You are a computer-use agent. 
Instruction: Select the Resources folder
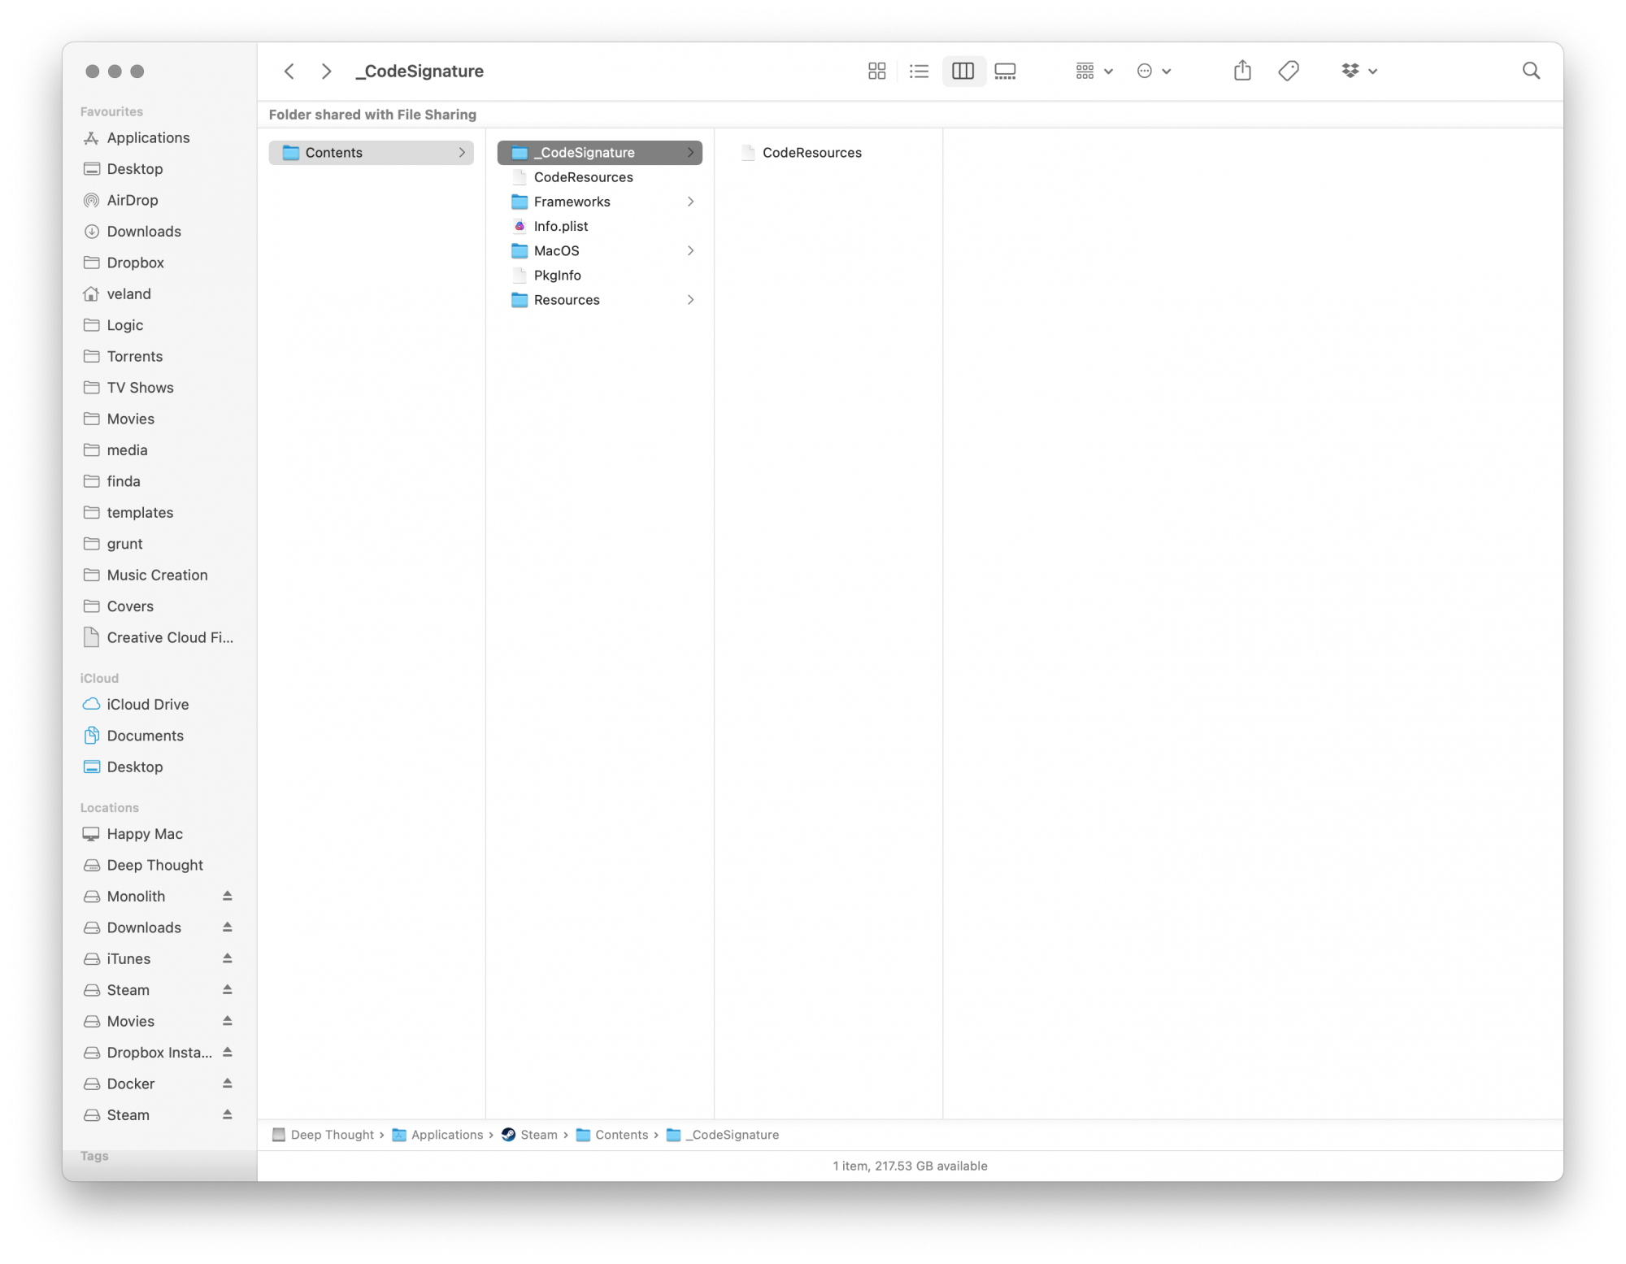point(566,300)
